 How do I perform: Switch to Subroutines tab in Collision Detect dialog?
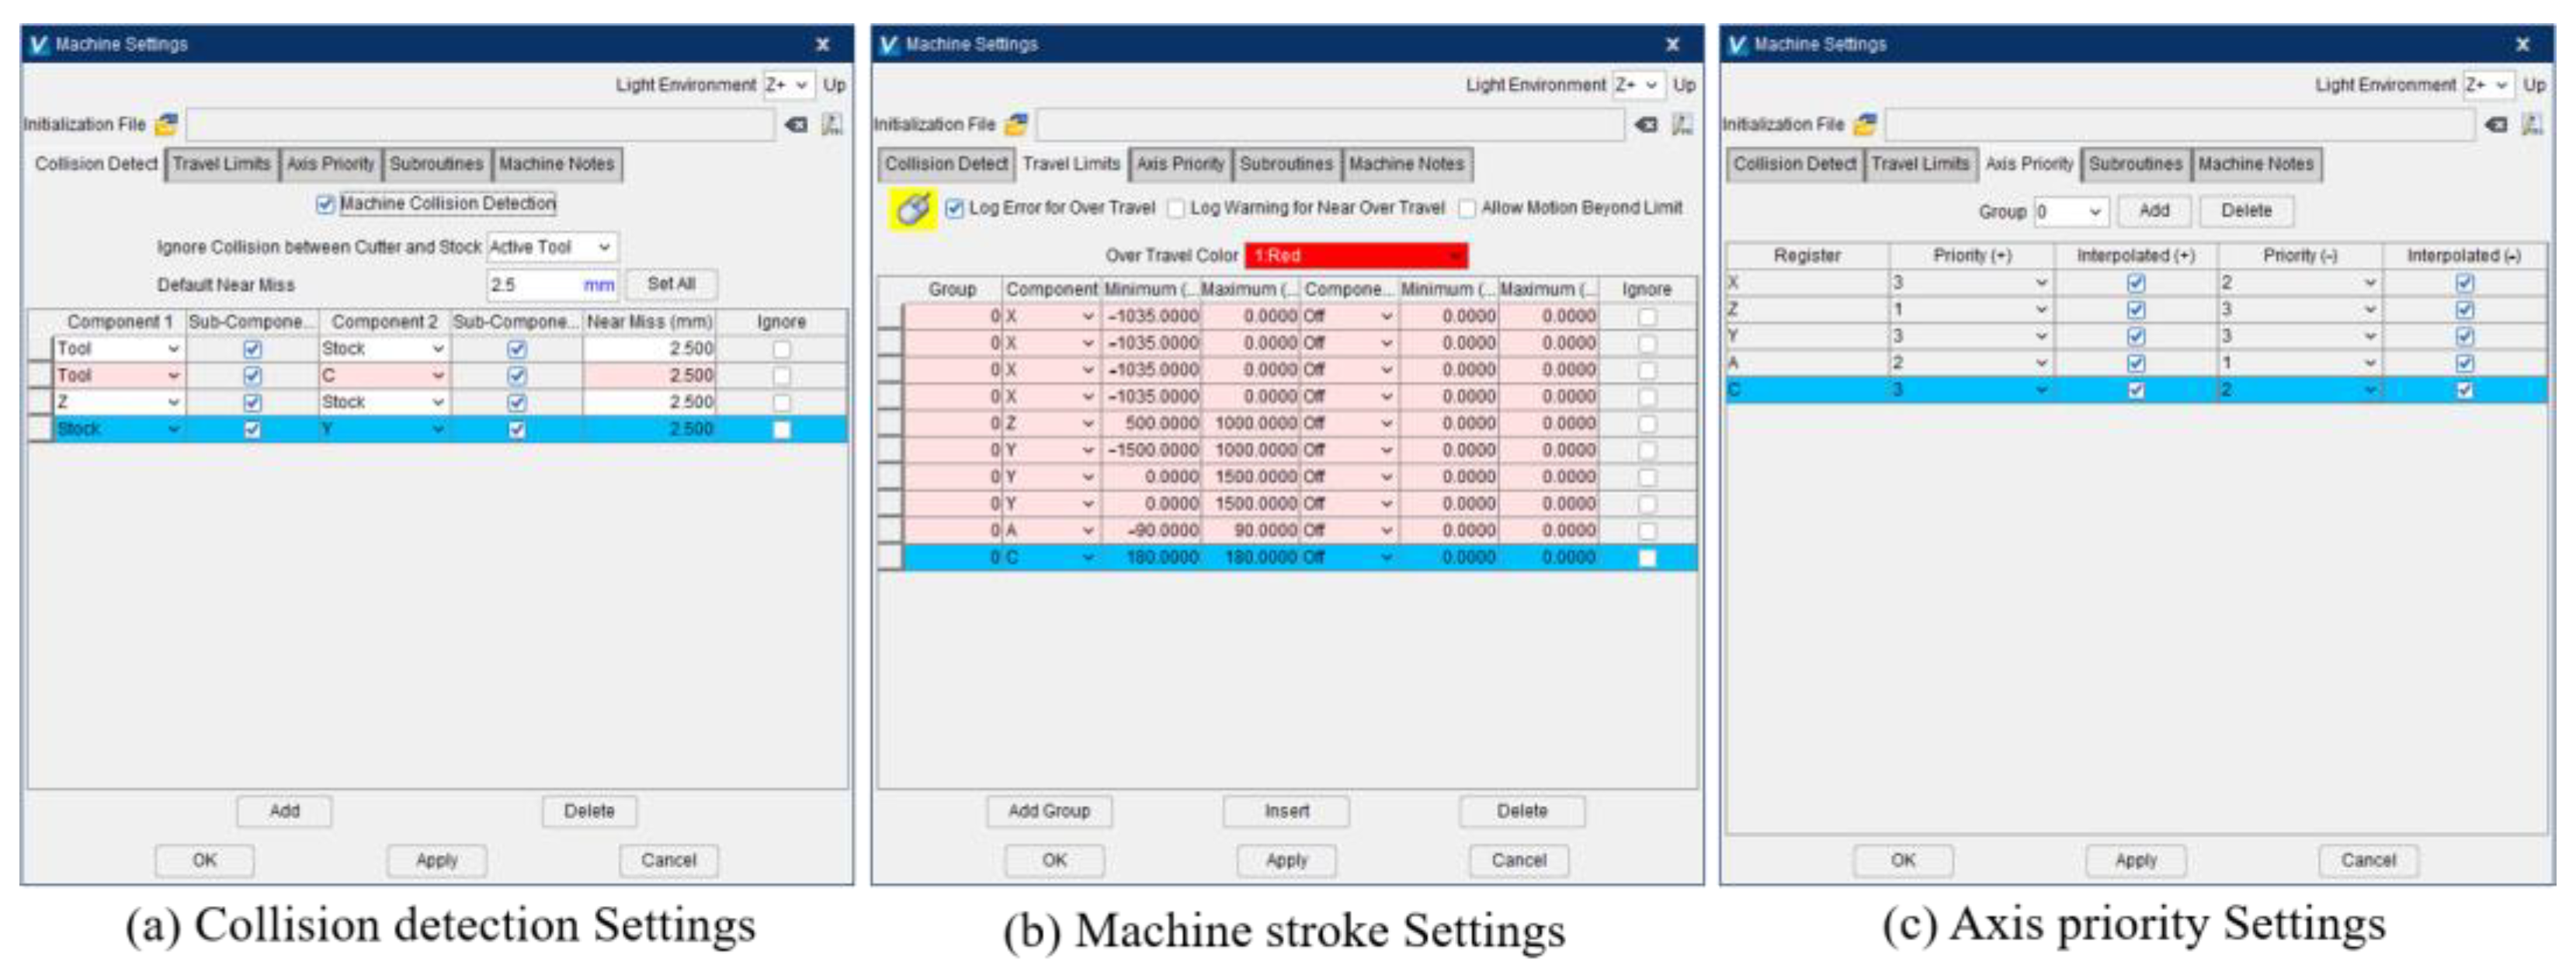click(x=436, y=164)
